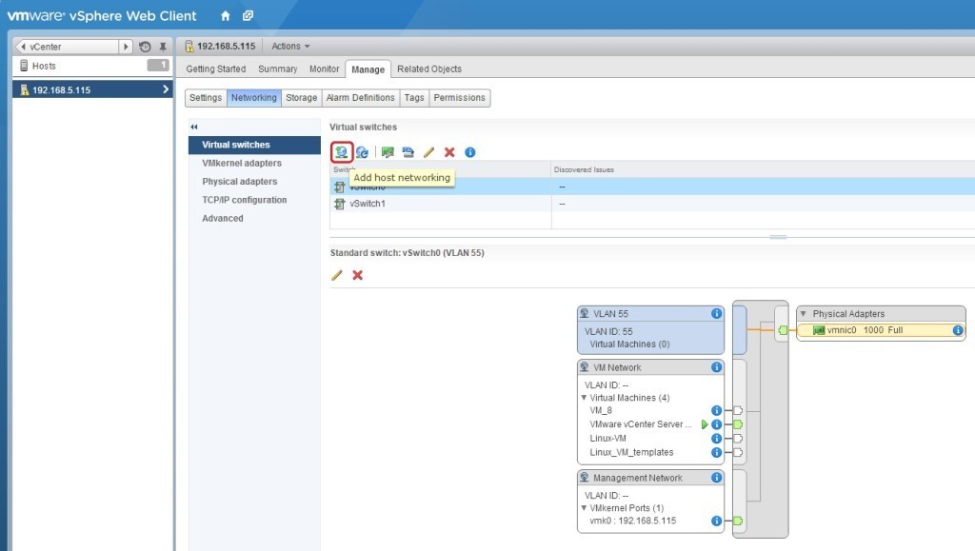Show info for the VLAN 55 port group
975x551 pixels.
tap(716, 314)
